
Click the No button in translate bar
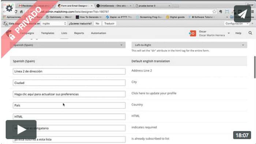coord(98,23)
